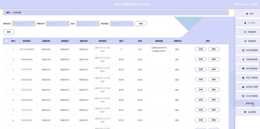Expand 系统管理 icon in sidebar
The image size is (260, 129).
point(245,112)
